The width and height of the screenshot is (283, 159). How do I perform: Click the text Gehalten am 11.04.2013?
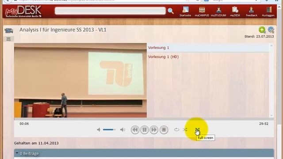pyautogui.click(x=36, y=143)
